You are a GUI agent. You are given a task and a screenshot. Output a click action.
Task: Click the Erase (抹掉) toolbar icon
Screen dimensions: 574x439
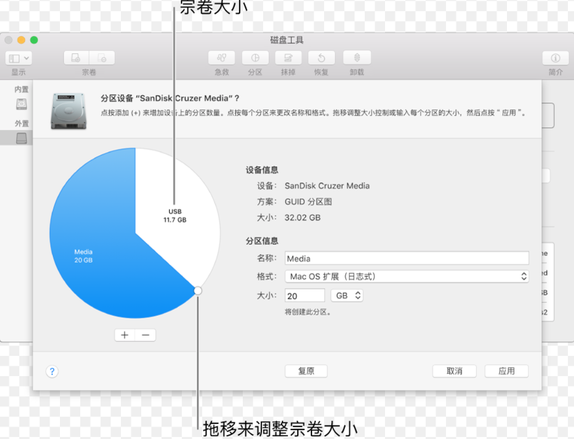(288, 58)
